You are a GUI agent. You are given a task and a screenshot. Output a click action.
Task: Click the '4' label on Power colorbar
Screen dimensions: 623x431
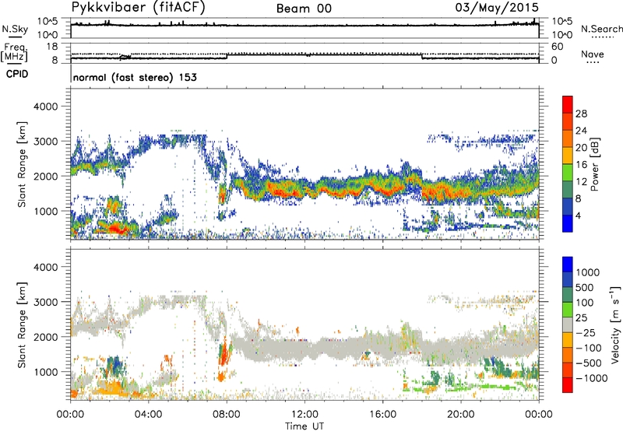point(579,216)
